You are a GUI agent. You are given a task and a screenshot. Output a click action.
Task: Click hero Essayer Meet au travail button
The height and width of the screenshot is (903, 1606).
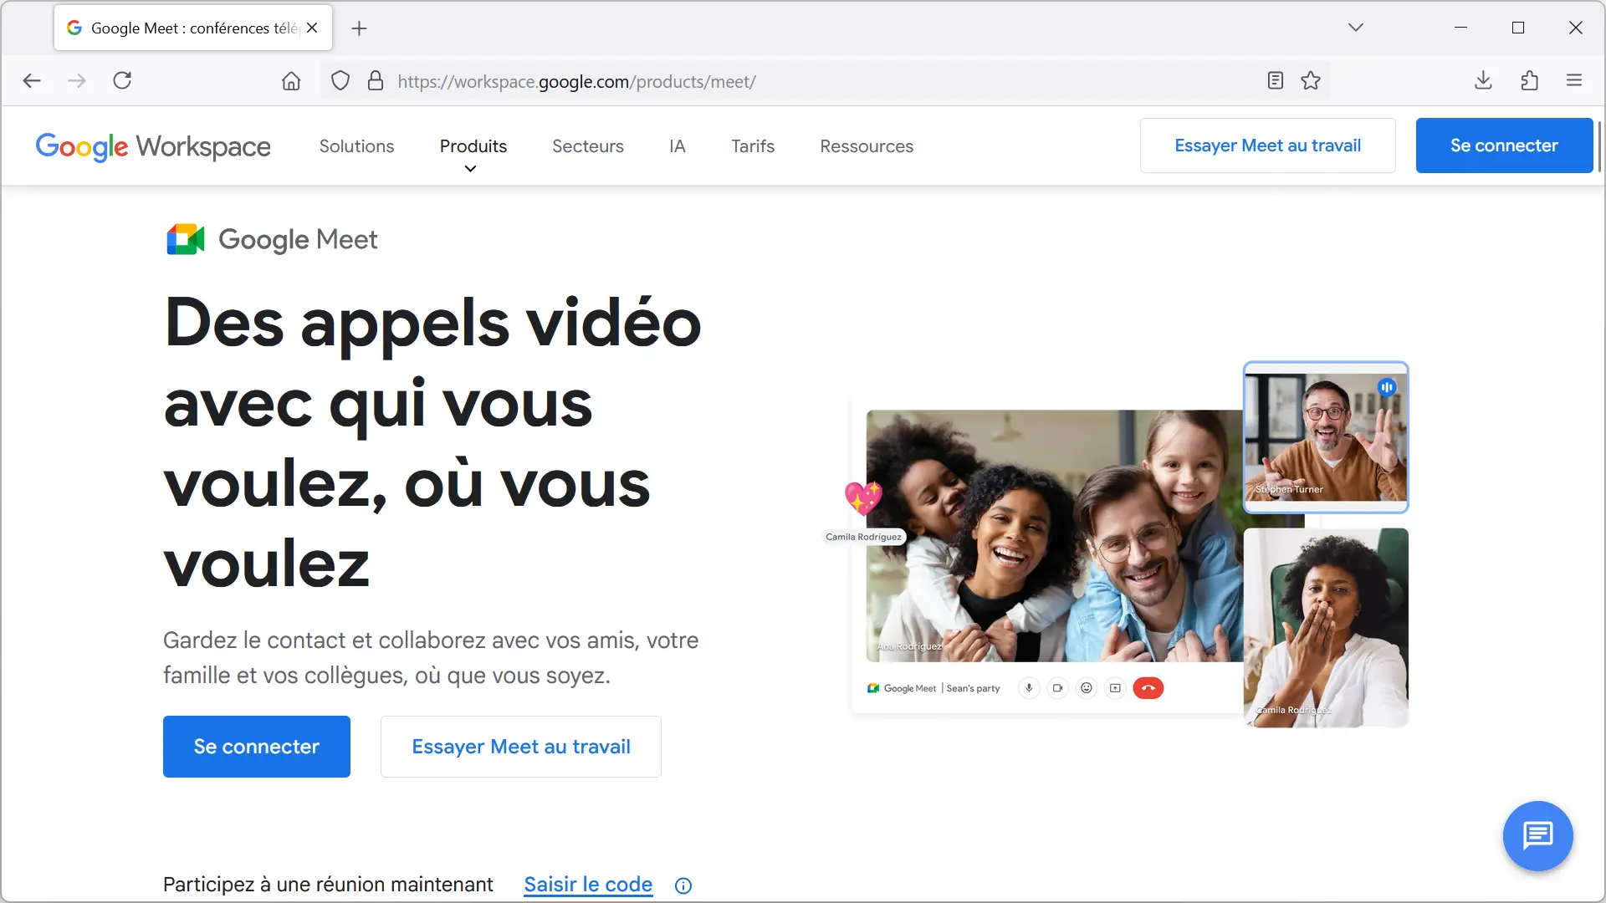pyautogui.click(x=521, y=747)
